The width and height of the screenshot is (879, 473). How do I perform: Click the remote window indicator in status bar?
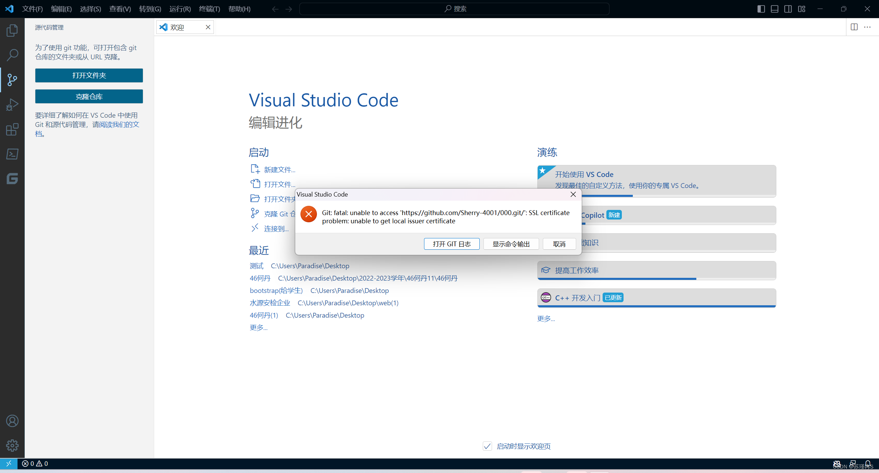[x=9, y=464]
